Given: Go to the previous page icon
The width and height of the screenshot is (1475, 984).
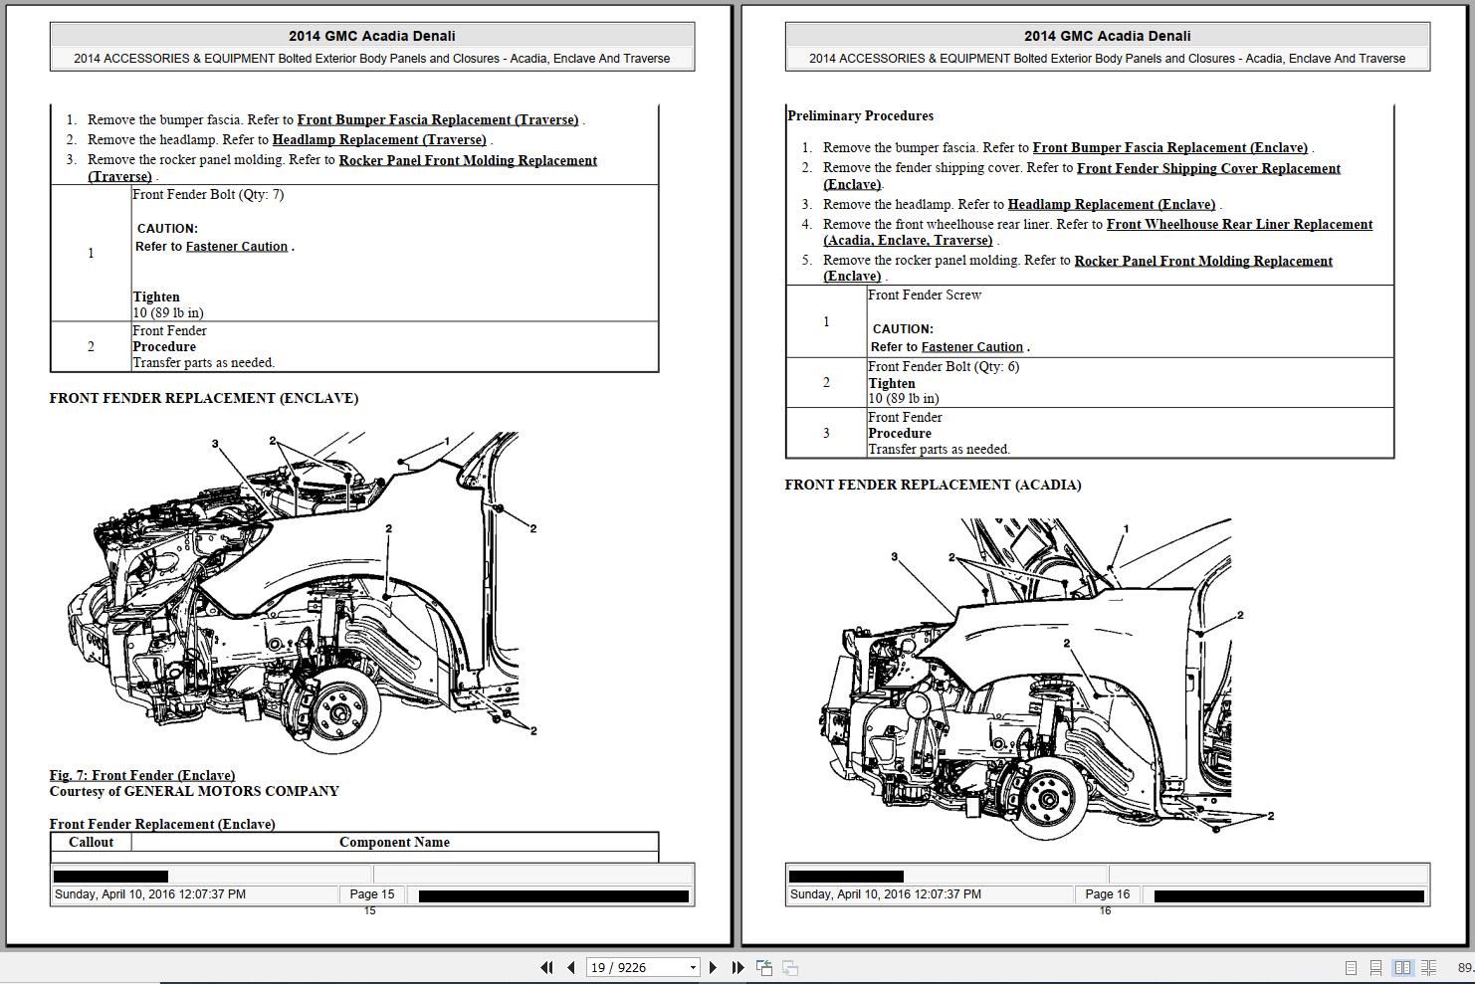Looking at the screenshot, I should coord(570,966).
